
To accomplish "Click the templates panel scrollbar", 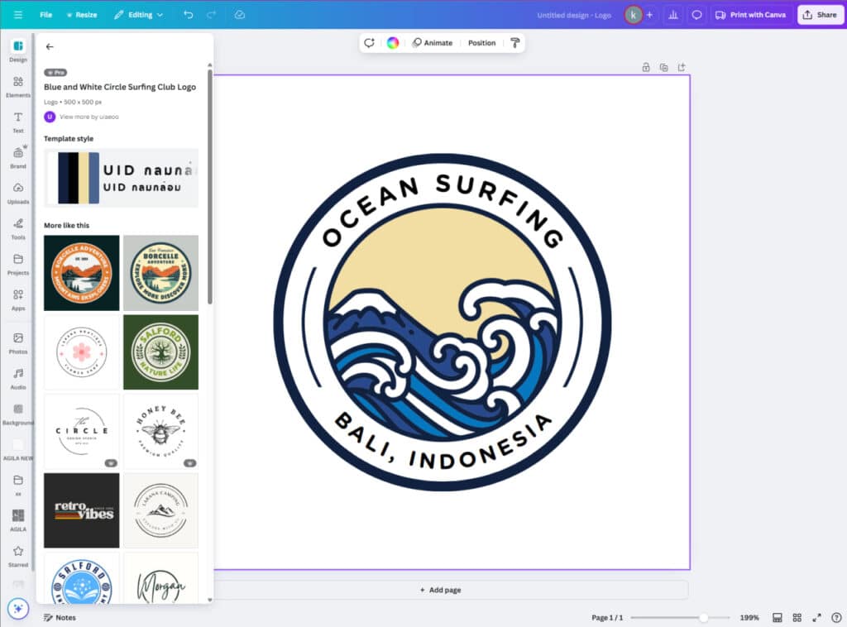I will pyautogui.click(x=209, y=186).
